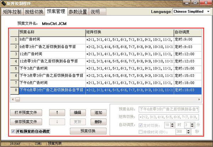Click status bar entry COM1
This screenshot has height=147, width=213.
38,143
